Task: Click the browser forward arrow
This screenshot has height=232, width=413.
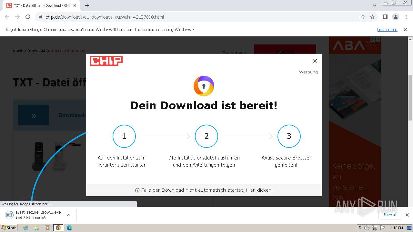Action: [17, 17]
